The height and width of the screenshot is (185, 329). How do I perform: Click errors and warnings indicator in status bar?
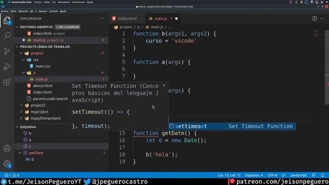pos(12,175)
